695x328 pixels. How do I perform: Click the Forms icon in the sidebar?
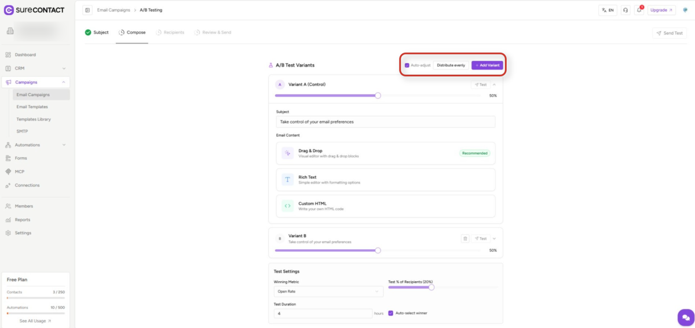click(8, 158)
